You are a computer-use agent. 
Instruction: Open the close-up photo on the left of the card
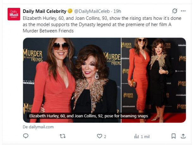tap(72, 80)
